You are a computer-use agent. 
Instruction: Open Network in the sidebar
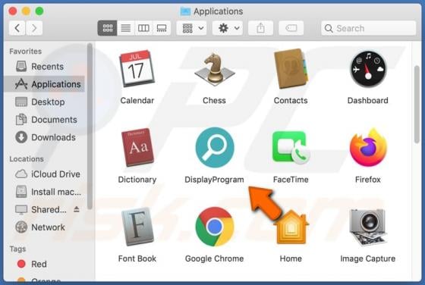click(45, 227)
